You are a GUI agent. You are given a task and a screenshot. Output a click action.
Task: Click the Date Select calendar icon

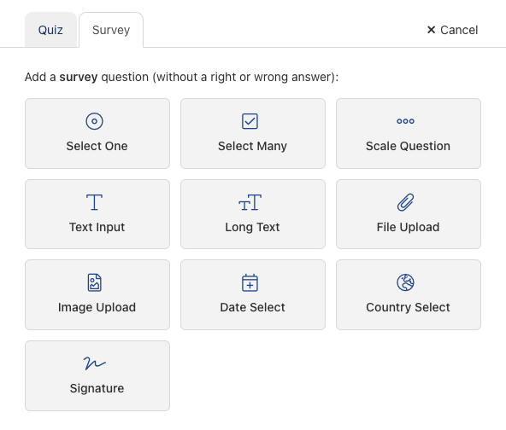250,282
